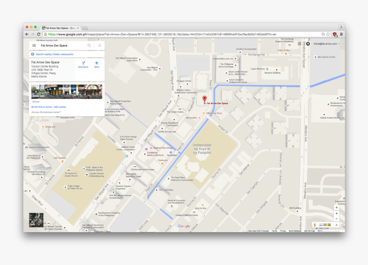The width and height of the screenshot is (368, 265).
Task: Open the Google apps grid
Action: point(299,44)
